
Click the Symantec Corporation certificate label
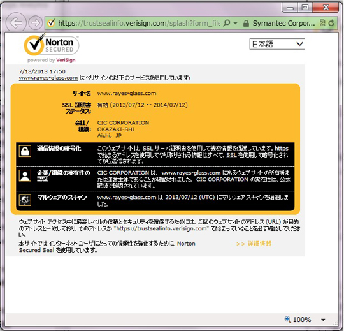click(x=283, y=23)
